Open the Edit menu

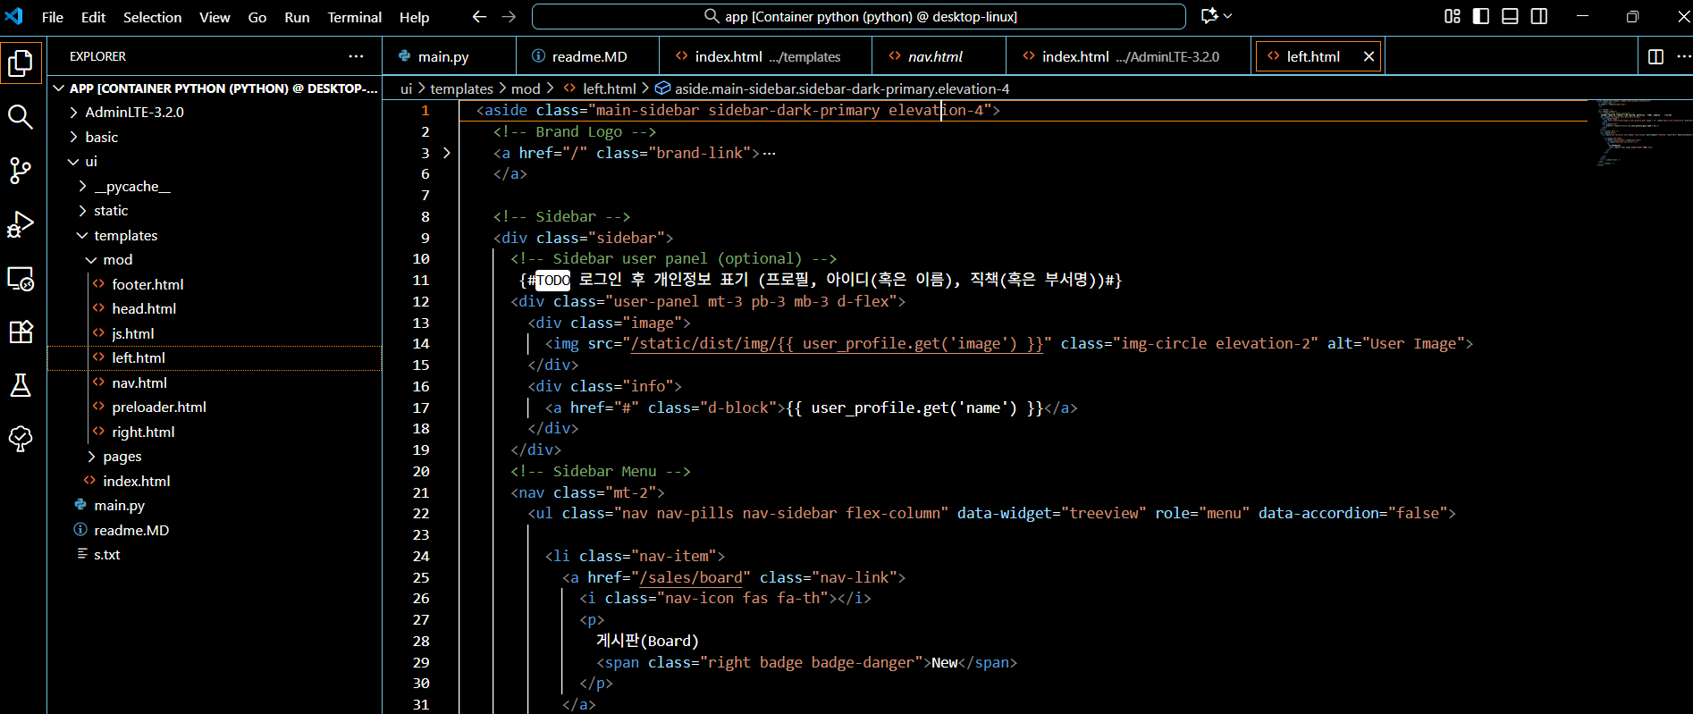(x=93, y=17)
